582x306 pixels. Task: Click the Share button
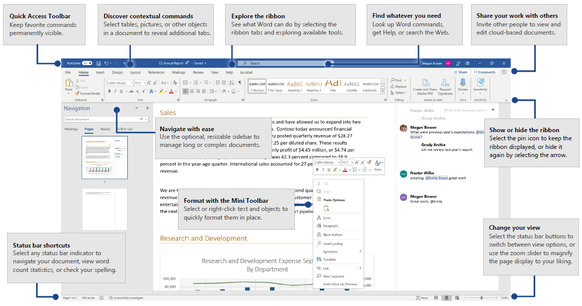pyautogui.click(x=461, y=72)
